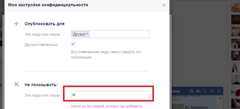Screen dimensions: 240x109
Task: Start a voice call using phone icon
Action: pos(205,91)
